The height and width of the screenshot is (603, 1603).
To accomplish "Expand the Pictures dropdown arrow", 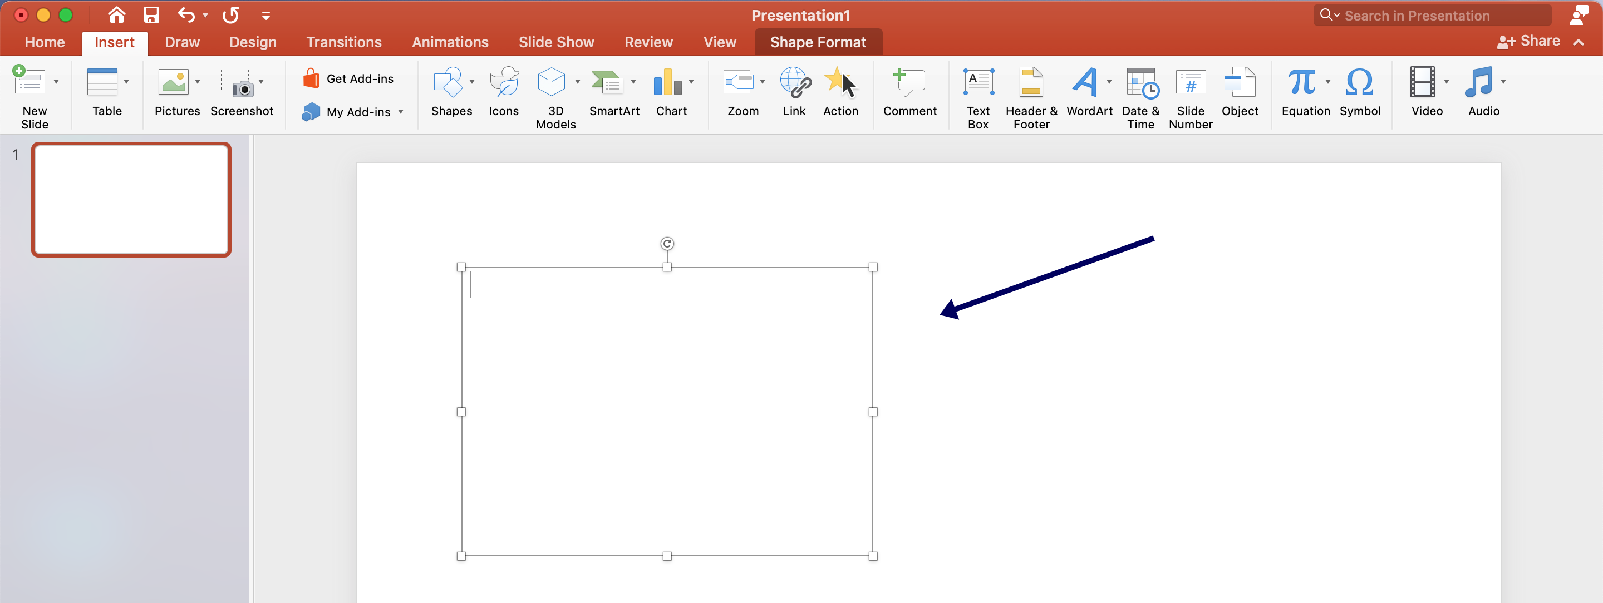I will click(x=197, y=81).
